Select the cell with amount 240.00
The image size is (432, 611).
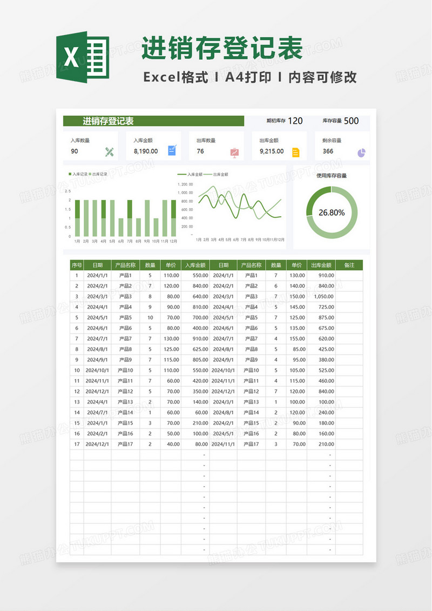(x=321, y=412)
